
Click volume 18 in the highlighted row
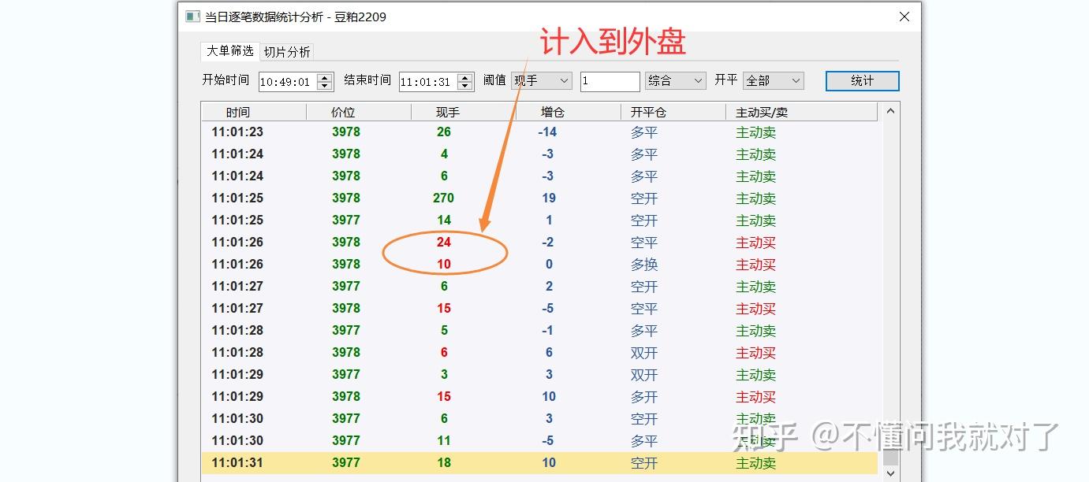(444, 462)
